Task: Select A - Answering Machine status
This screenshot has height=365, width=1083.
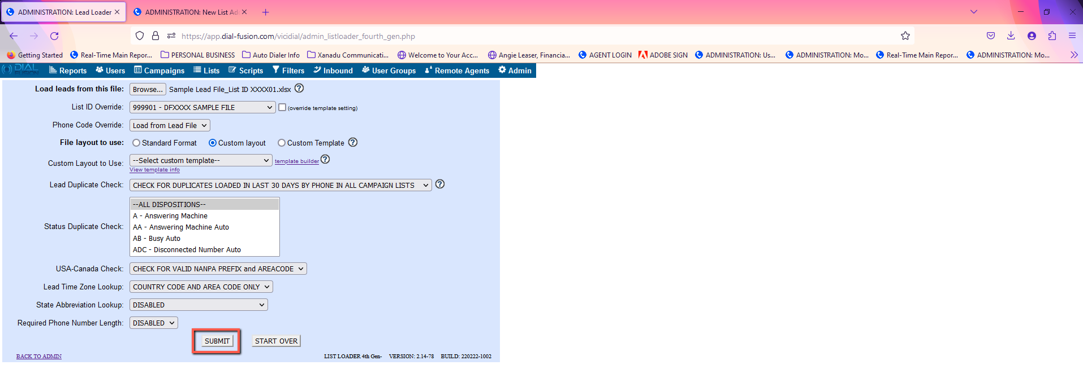Action: pyautogui.click(x=205, y=216)
